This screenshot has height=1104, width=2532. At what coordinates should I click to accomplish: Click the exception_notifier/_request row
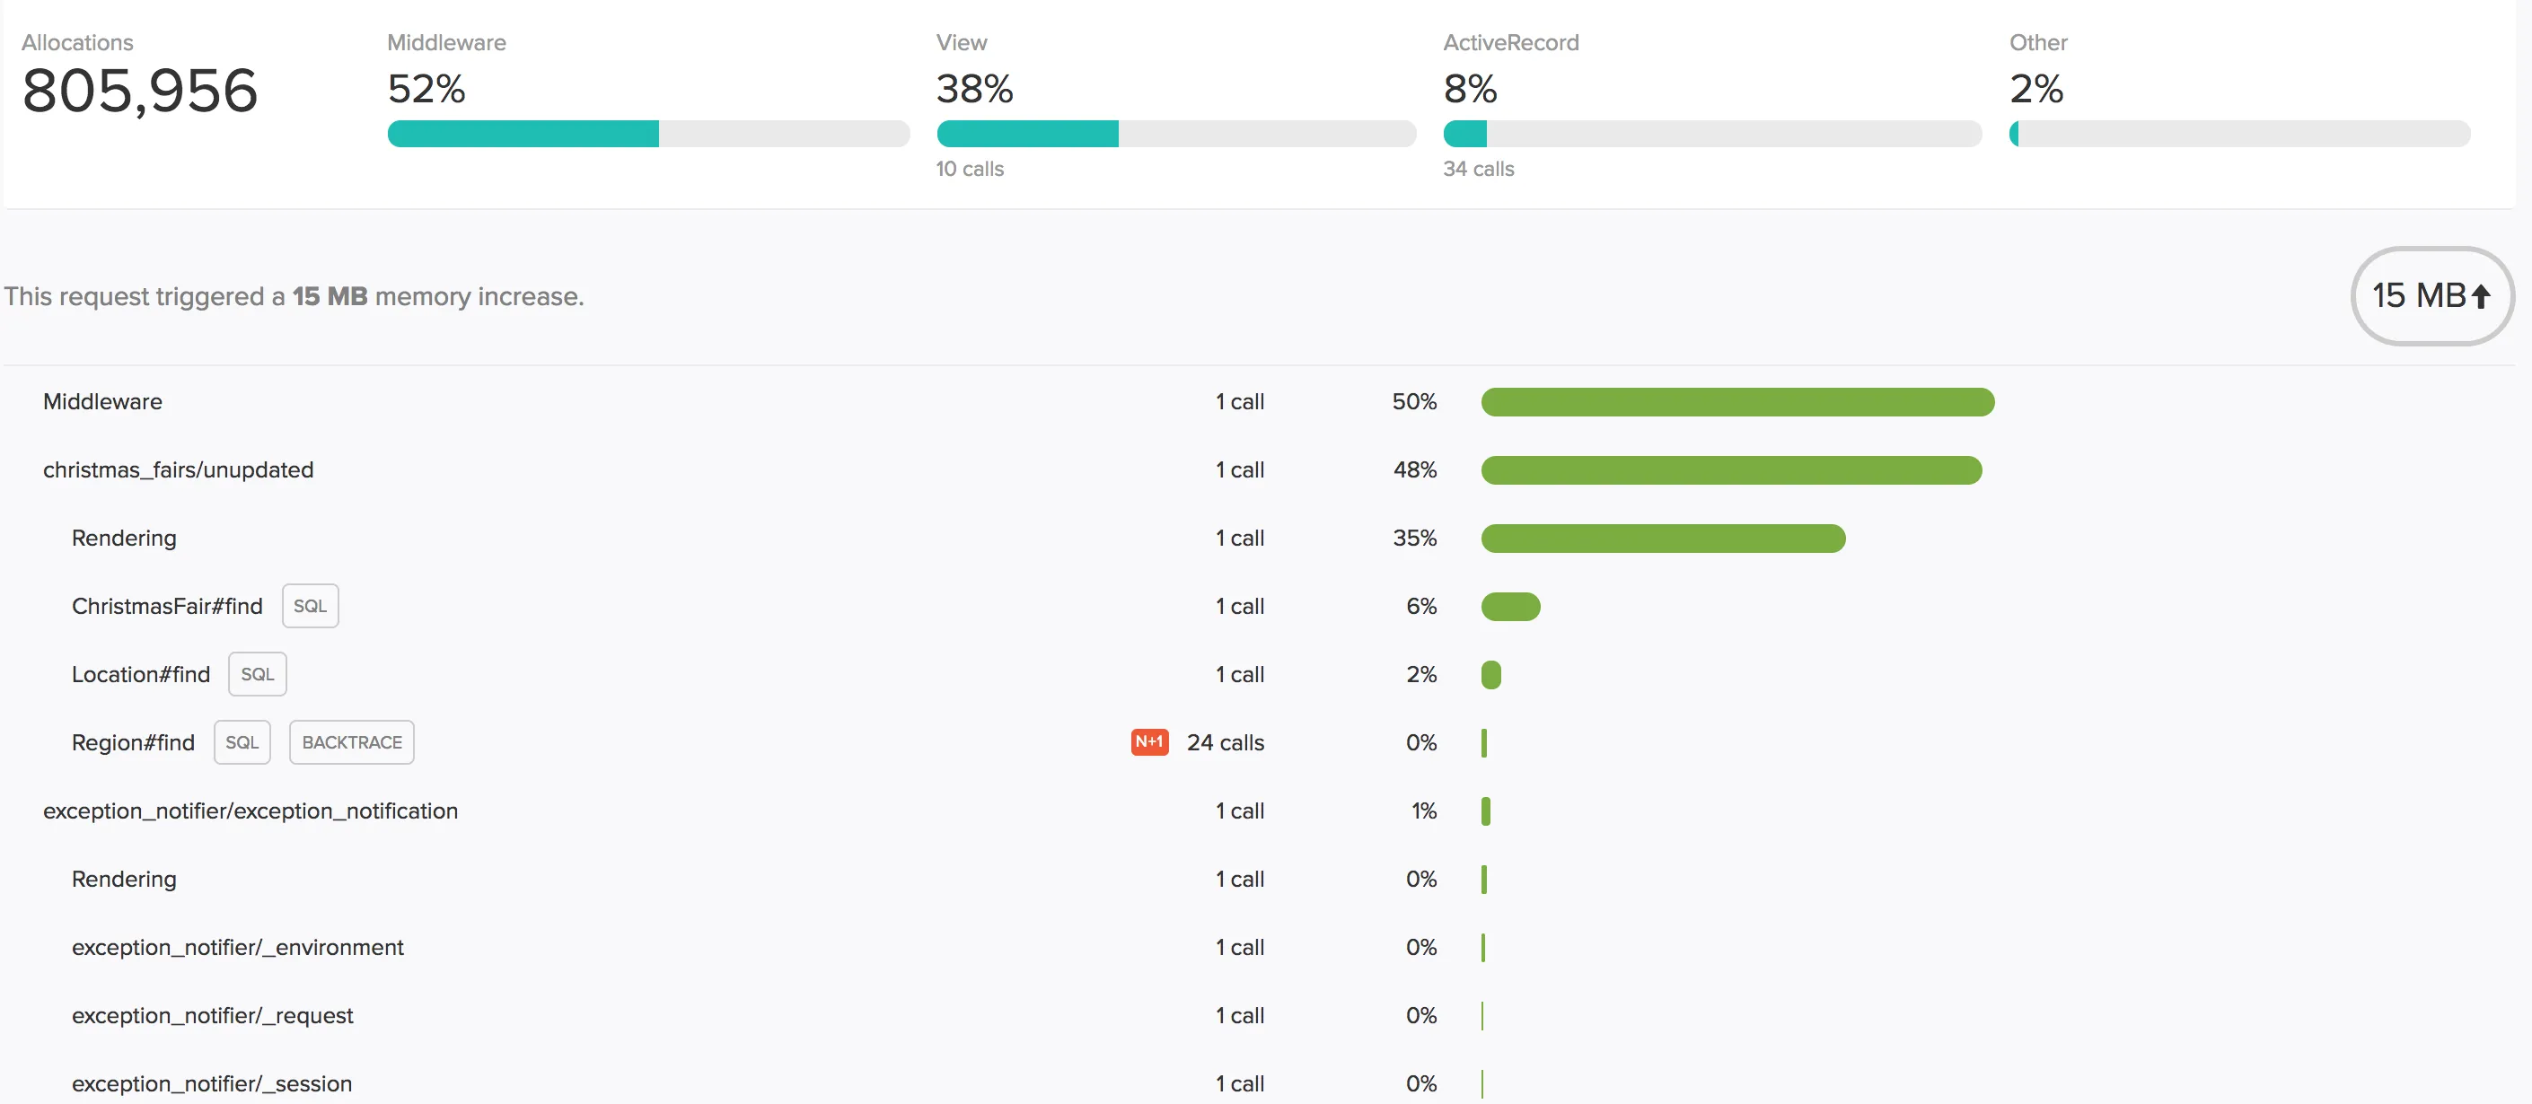pos(211,1016)
